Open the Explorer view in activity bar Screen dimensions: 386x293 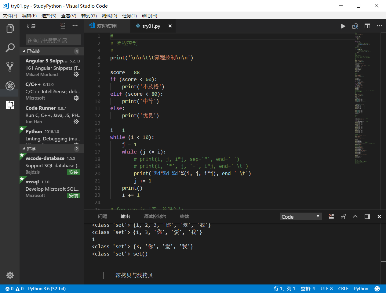(10, 29)
